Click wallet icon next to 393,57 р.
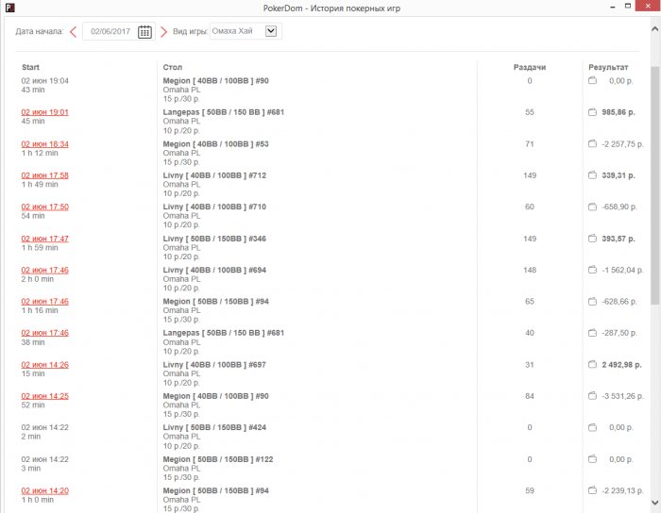Image resolution: width=661 pixels, height=513 pixels. [592, 239]
